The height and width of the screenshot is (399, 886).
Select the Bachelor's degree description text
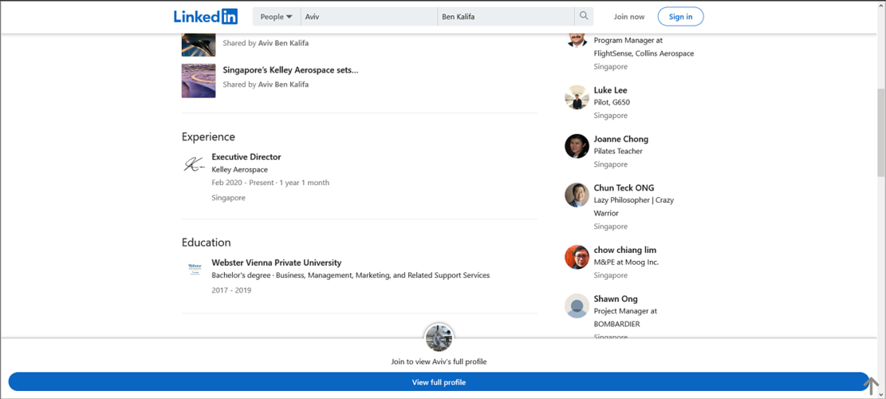pyautogui.click(x=350, y=275)
